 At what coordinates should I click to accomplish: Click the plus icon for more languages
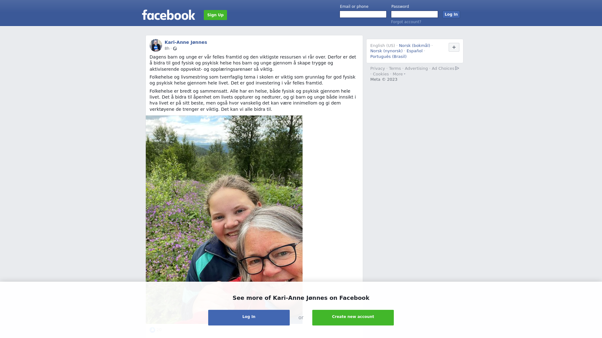tap(454, 47)
